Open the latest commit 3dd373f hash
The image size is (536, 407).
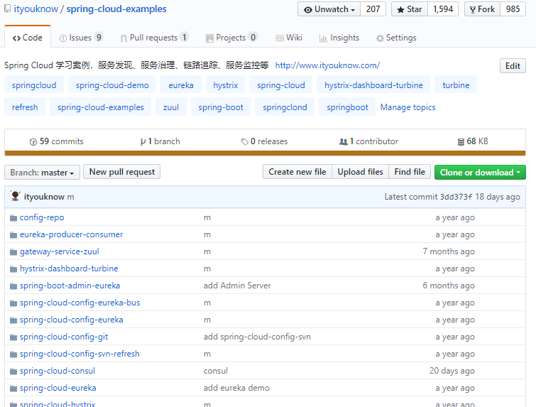coord(456,197)
